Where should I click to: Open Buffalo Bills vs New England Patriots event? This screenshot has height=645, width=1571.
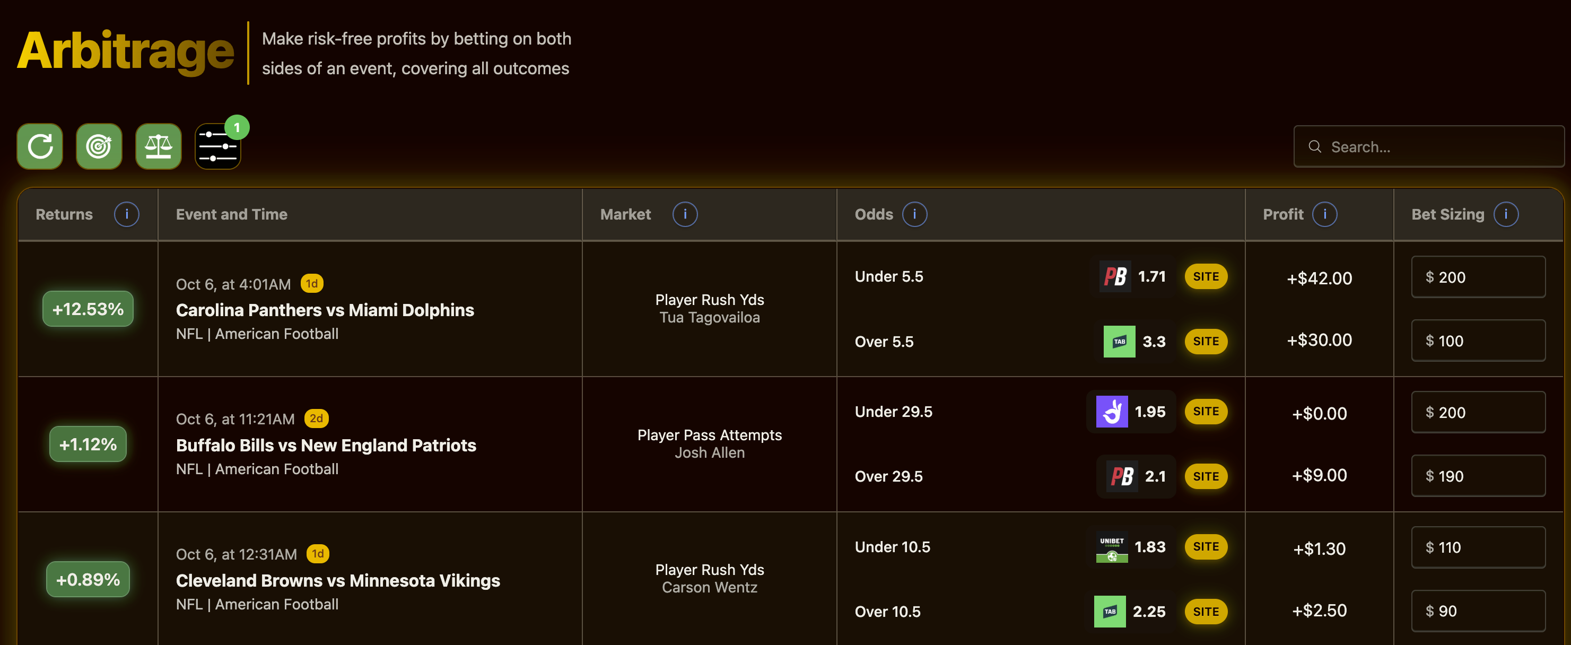pyautogui.click(x=326, y=446)
